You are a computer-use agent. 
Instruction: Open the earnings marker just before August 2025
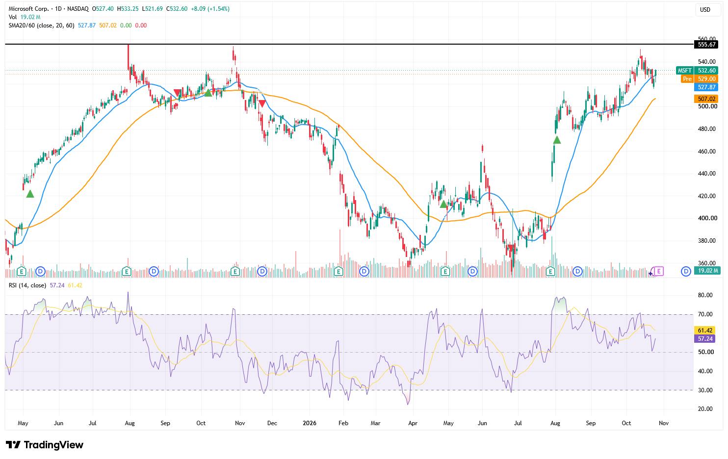point(127,271)
